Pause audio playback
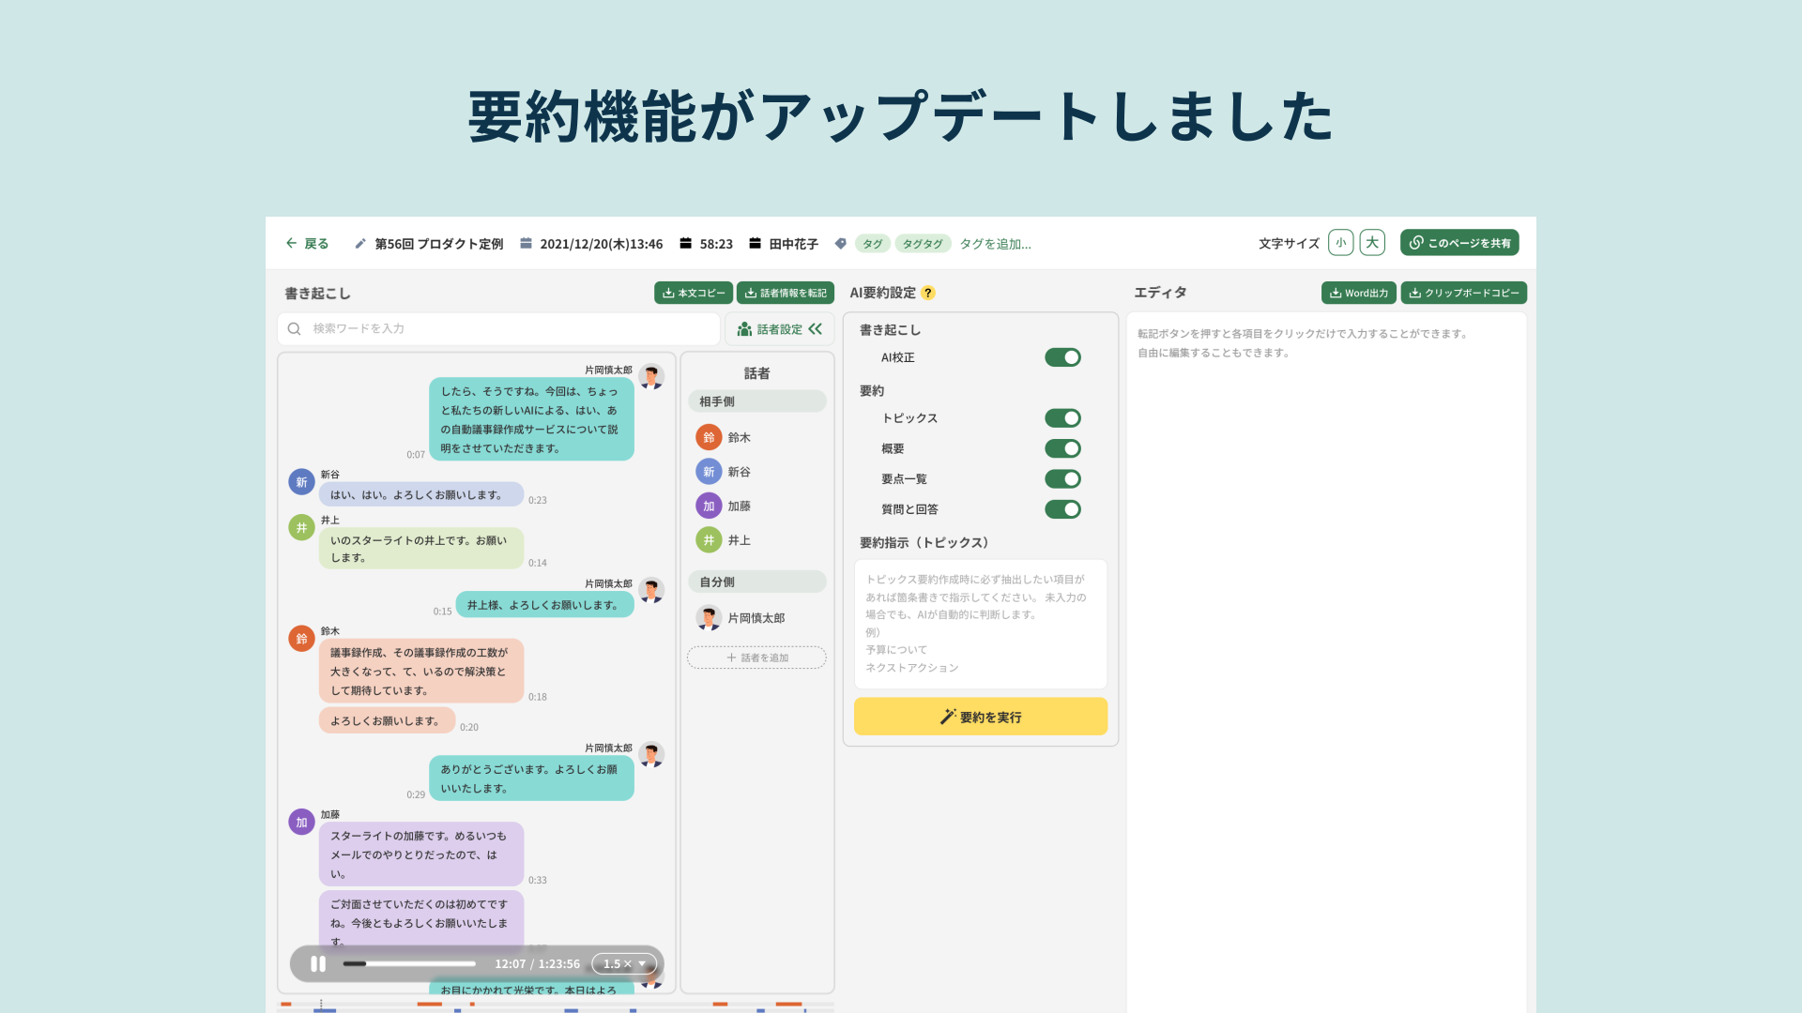1802x1013 pixels. pyautogui.click(x=318, y=964)
